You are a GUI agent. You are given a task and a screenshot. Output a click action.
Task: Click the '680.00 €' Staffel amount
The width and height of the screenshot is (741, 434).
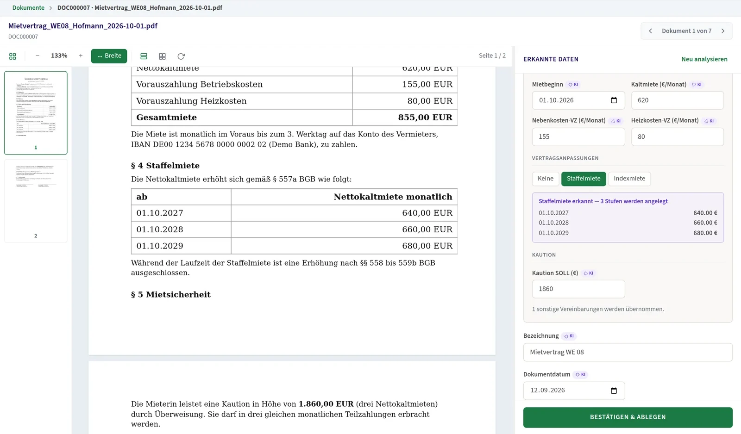point(705,233)
